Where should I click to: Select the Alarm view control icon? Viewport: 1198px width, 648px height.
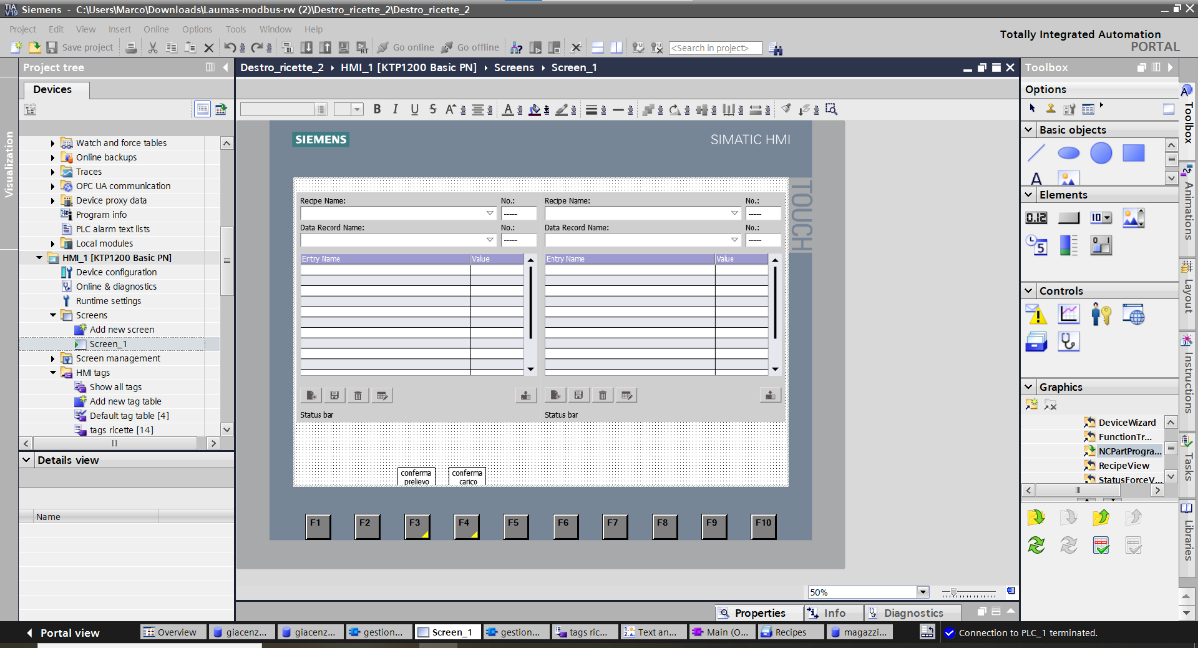tap(1036, 315)
